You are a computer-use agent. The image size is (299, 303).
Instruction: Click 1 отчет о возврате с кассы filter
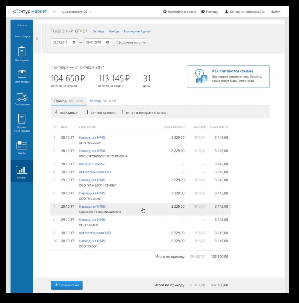[x=144, y=113]
